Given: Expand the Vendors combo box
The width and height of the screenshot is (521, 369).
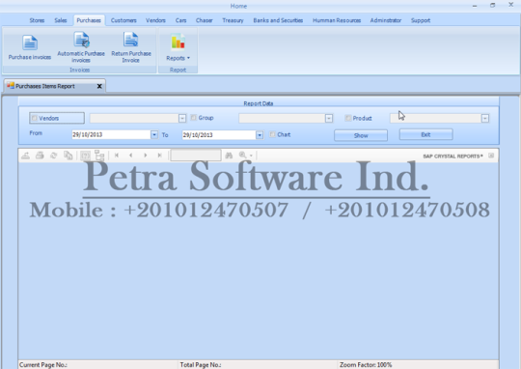Looking at the screenshot, I should coord(182,119).
